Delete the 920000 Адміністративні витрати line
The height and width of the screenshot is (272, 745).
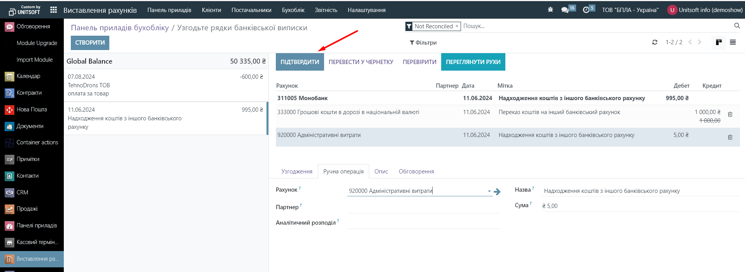(x=730, y=137)
